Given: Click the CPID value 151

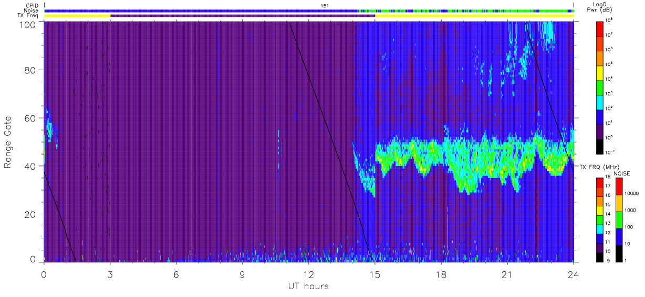Looking at the screenshot, I should (325, 6).
